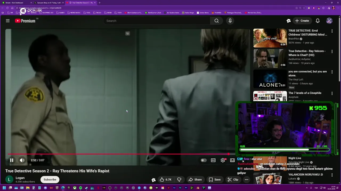Open the GAMES bookmark folder

point(60,12)
